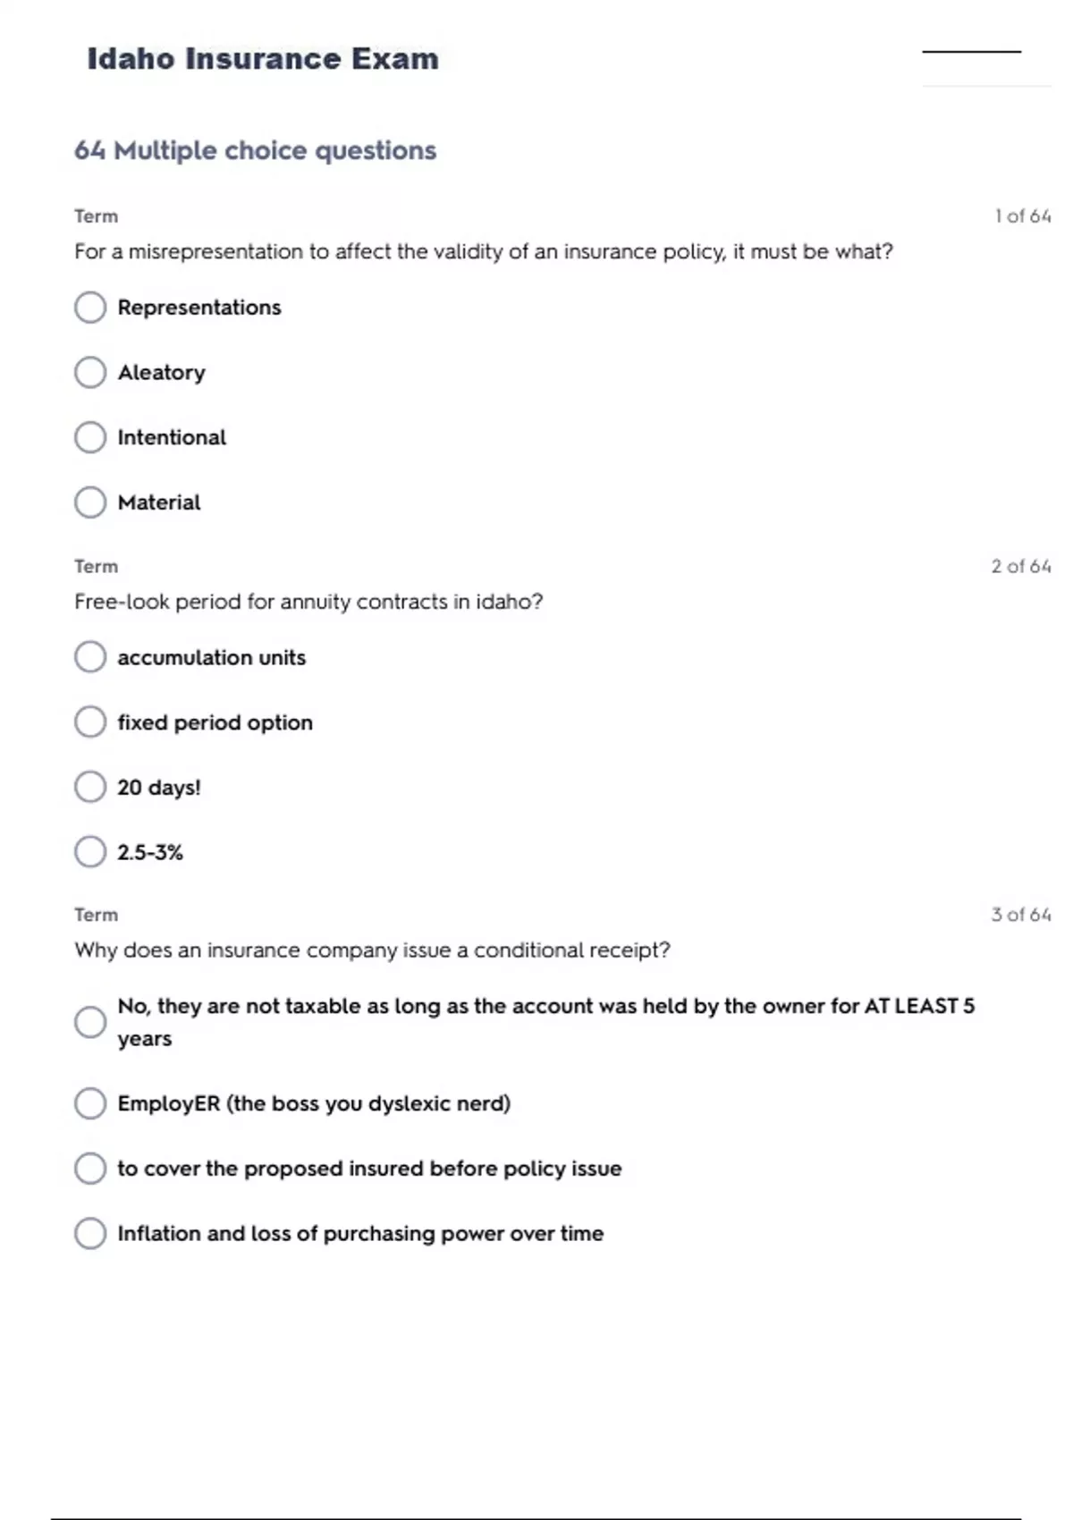Click the '64 Multiple choice questions' heading
The width and height of the screenshot is (1073, 1520).
click(x=255, y=150)
